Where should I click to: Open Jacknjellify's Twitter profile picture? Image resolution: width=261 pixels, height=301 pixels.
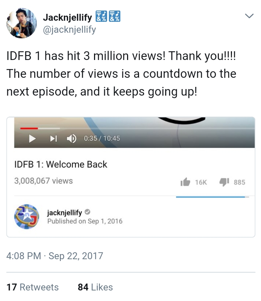pyautogui.click(x=21, y=23)
